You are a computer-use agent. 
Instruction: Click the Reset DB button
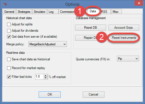tap(91, 28)
